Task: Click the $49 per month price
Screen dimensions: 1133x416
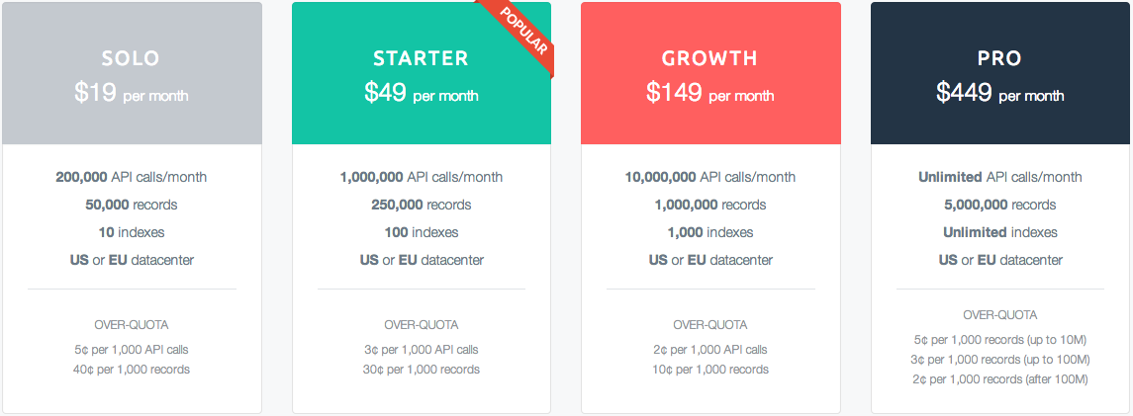Action: [x=421, y=93]
